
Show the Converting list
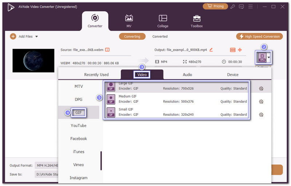tap(132, 36)
